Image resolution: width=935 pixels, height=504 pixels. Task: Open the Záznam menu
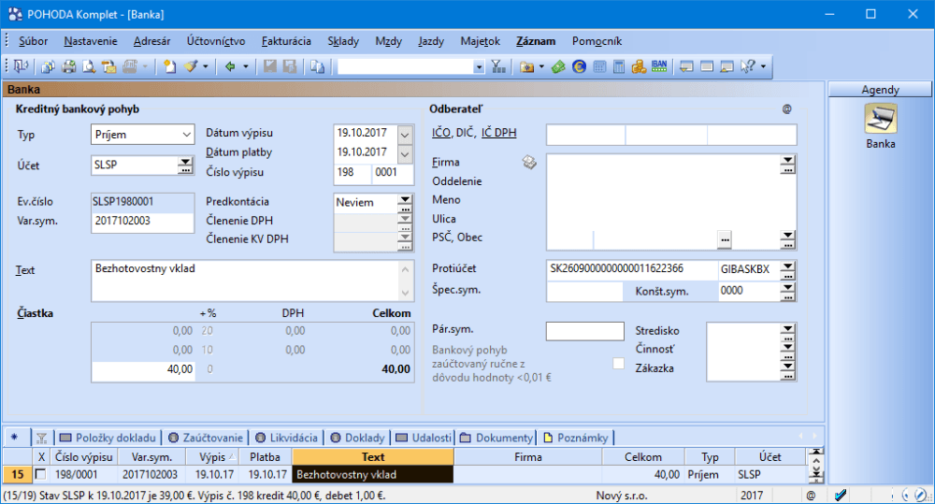[x=536, y=41]
